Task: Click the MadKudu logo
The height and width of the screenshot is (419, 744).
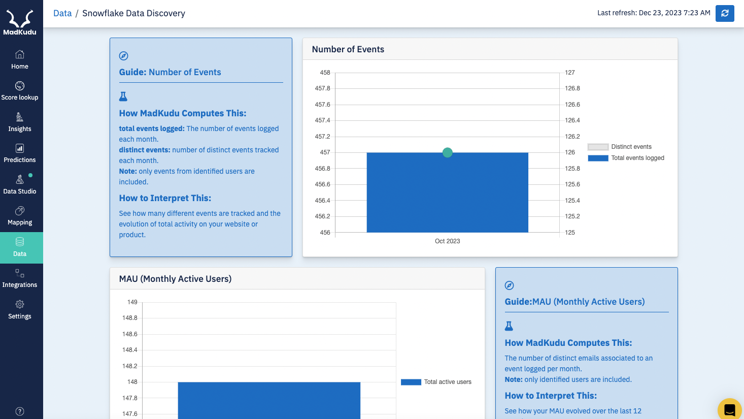Action: point(20,22)
